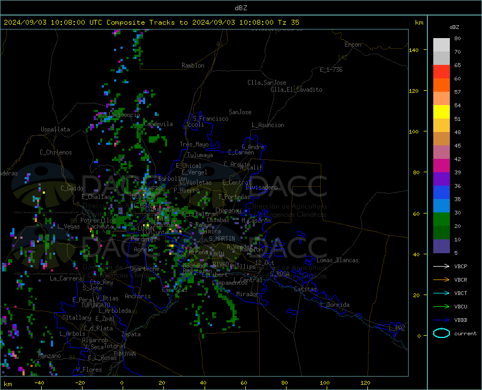The image size is (482, 390).
Task: Click the E_1-736 map label
Action: point(331,70)
